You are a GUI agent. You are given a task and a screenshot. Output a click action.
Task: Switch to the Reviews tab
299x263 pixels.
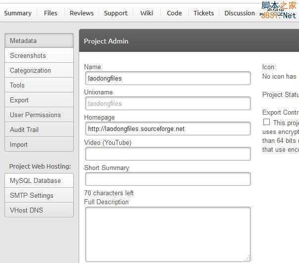(x=82, y=13)
